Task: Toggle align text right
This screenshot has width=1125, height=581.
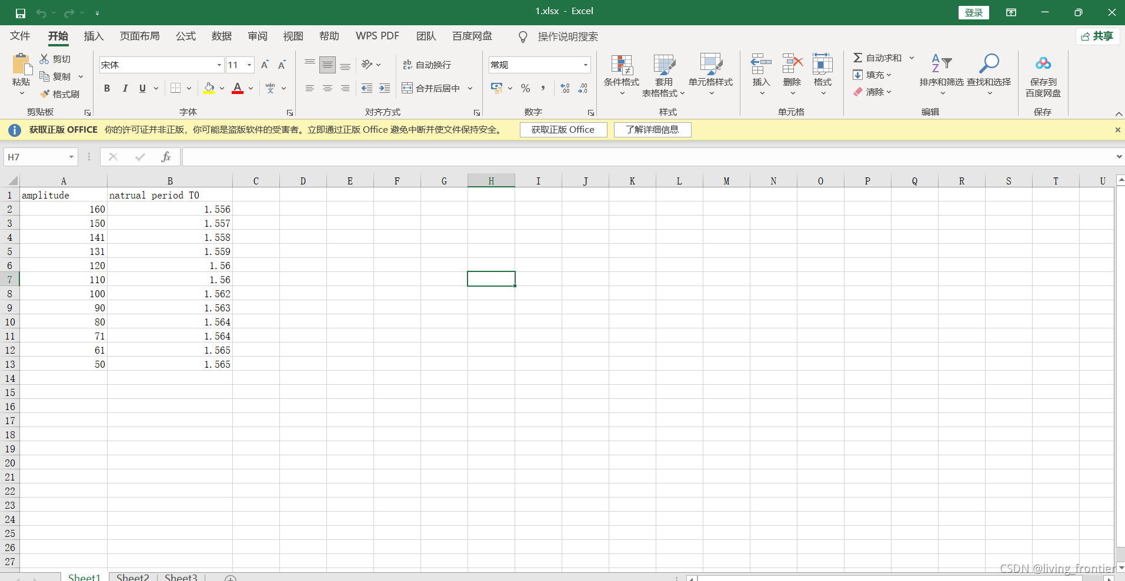Action: tap(345, 88)
